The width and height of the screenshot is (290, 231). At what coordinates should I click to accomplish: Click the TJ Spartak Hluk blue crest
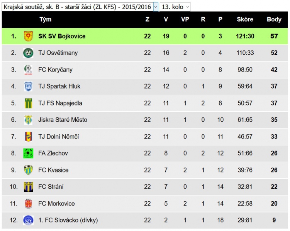28,86
